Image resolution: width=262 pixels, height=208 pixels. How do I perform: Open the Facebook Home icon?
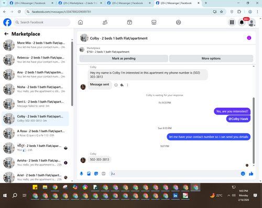point(80,22)
